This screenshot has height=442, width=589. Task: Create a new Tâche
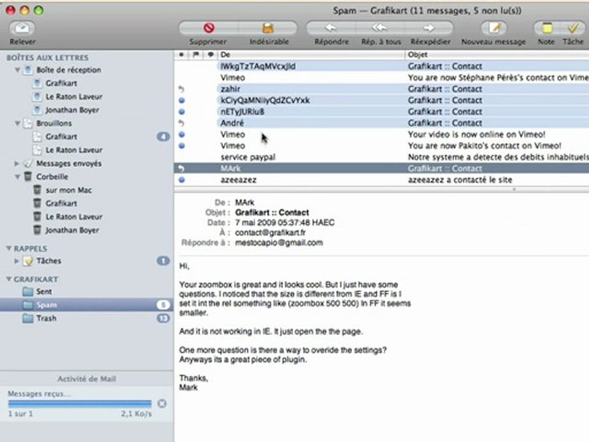tap(572, 28)
